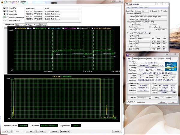Screen dimensions: 180x135
Task: Click the Core Speed value in CPU-Z
Action: pyautogui.click(x=143, y=85)
